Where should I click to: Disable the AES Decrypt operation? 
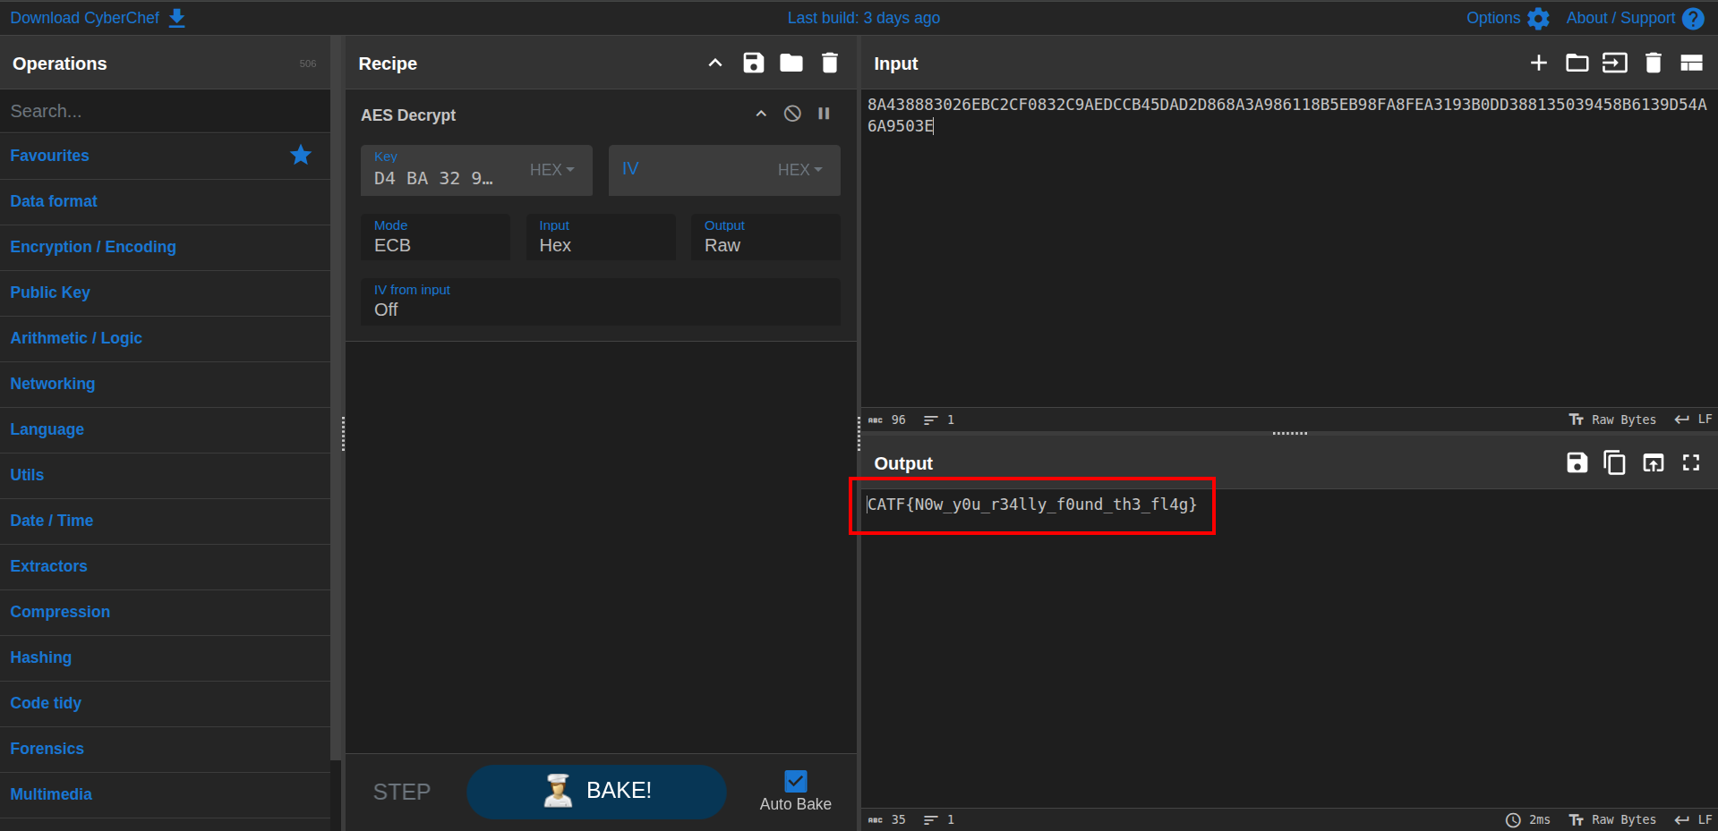(792, 114)
